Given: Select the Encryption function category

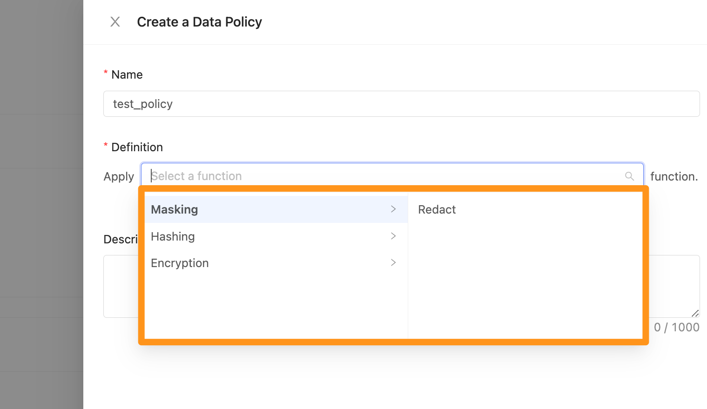Looking at the screenshot, I should 276,263.
